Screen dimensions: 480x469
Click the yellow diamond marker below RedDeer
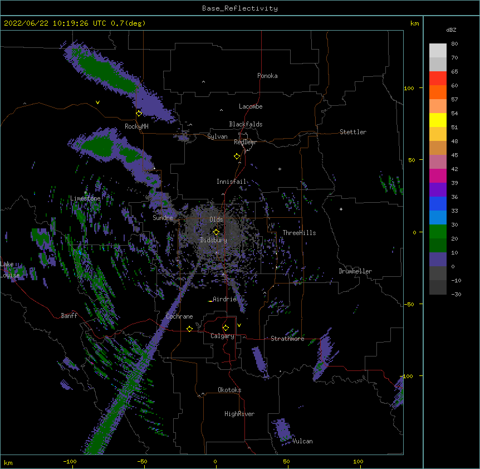click(x=237, y=157)
